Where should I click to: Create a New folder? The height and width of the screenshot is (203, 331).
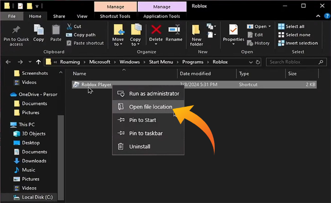196,35
